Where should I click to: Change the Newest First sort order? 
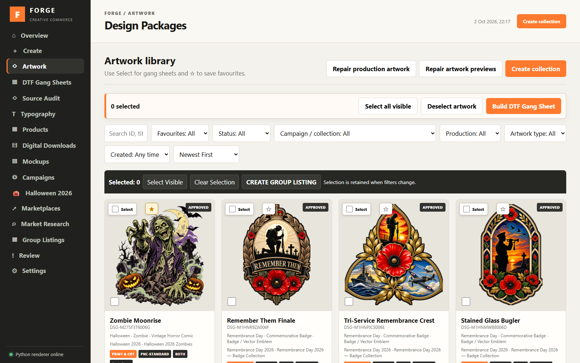(206, 155)
